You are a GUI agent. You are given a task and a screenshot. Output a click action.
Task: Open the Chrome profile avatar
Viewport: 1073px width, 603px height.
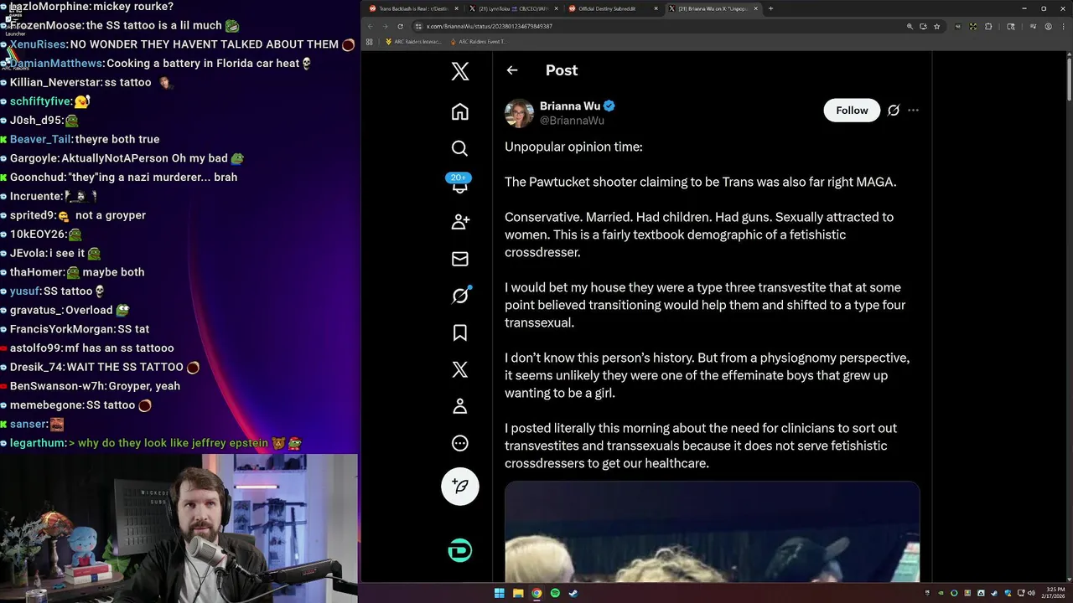click(1048, 26)
